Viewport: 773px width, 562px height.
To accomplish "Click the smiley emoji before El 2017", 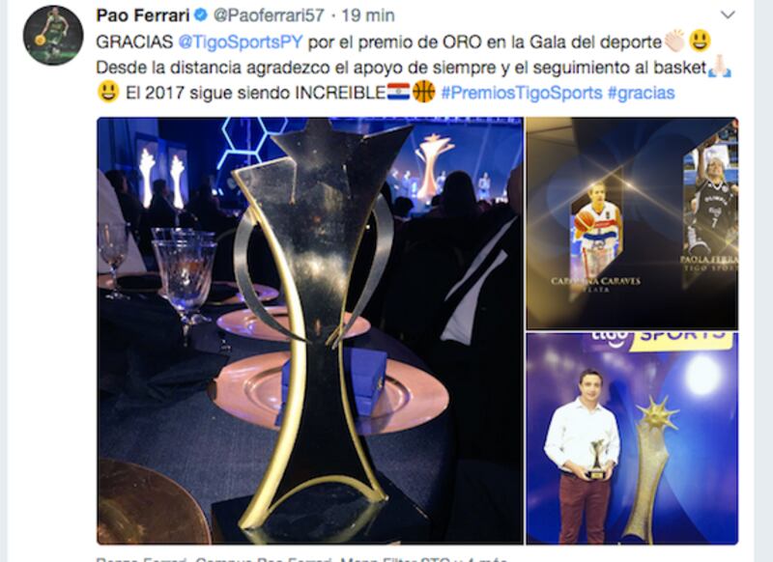I will tap(108, 92).
